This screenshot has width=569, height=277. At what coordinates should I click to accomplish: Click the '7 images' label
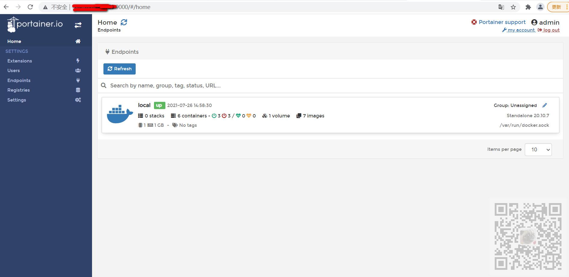[x=314, y=116]
